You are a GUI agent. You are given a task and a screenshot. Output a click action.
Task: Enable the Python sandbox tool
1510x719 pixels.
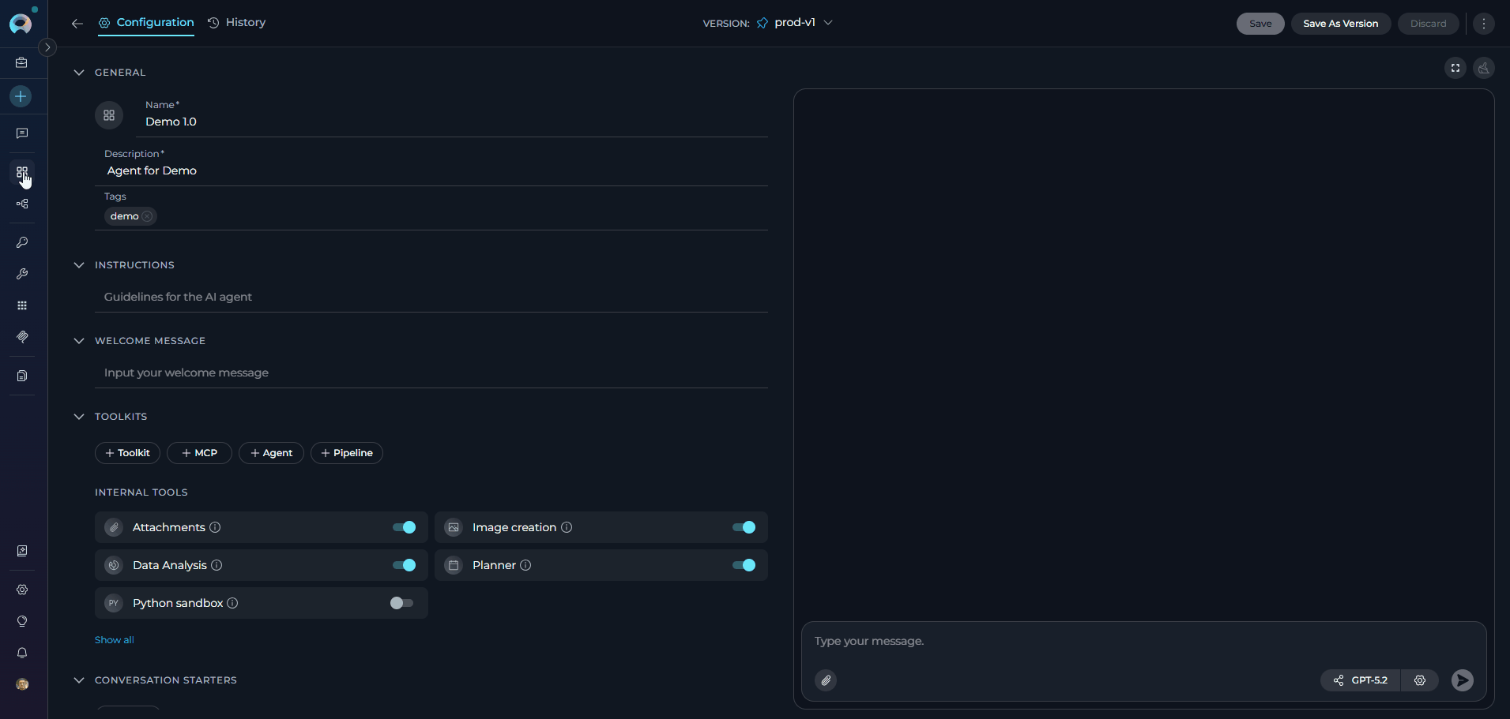[x=401, y=603]
